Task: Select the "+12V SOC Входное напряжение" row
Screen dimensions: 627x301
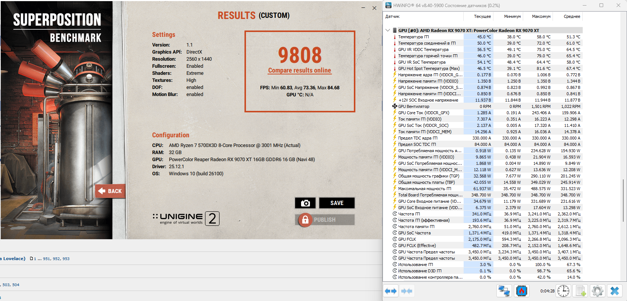Action: (x=487, y=100)
